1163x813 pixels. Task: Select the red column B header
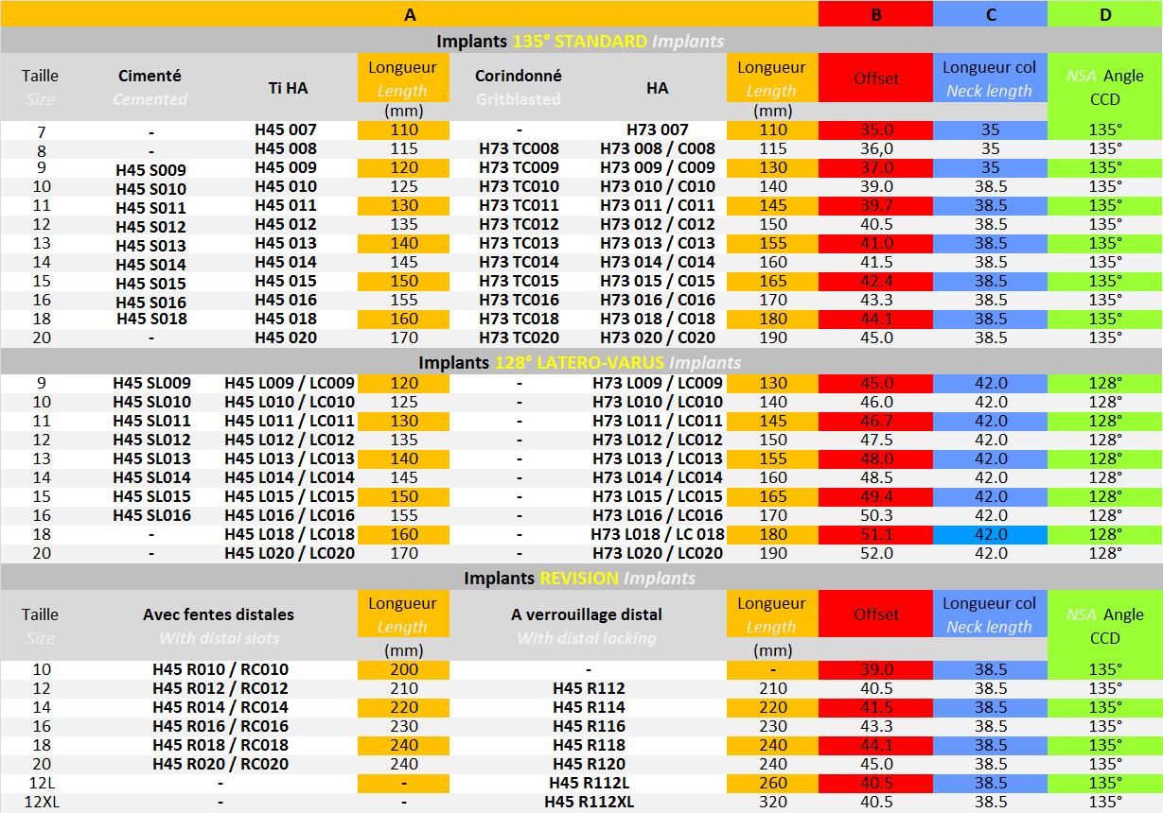pos(875,14)
